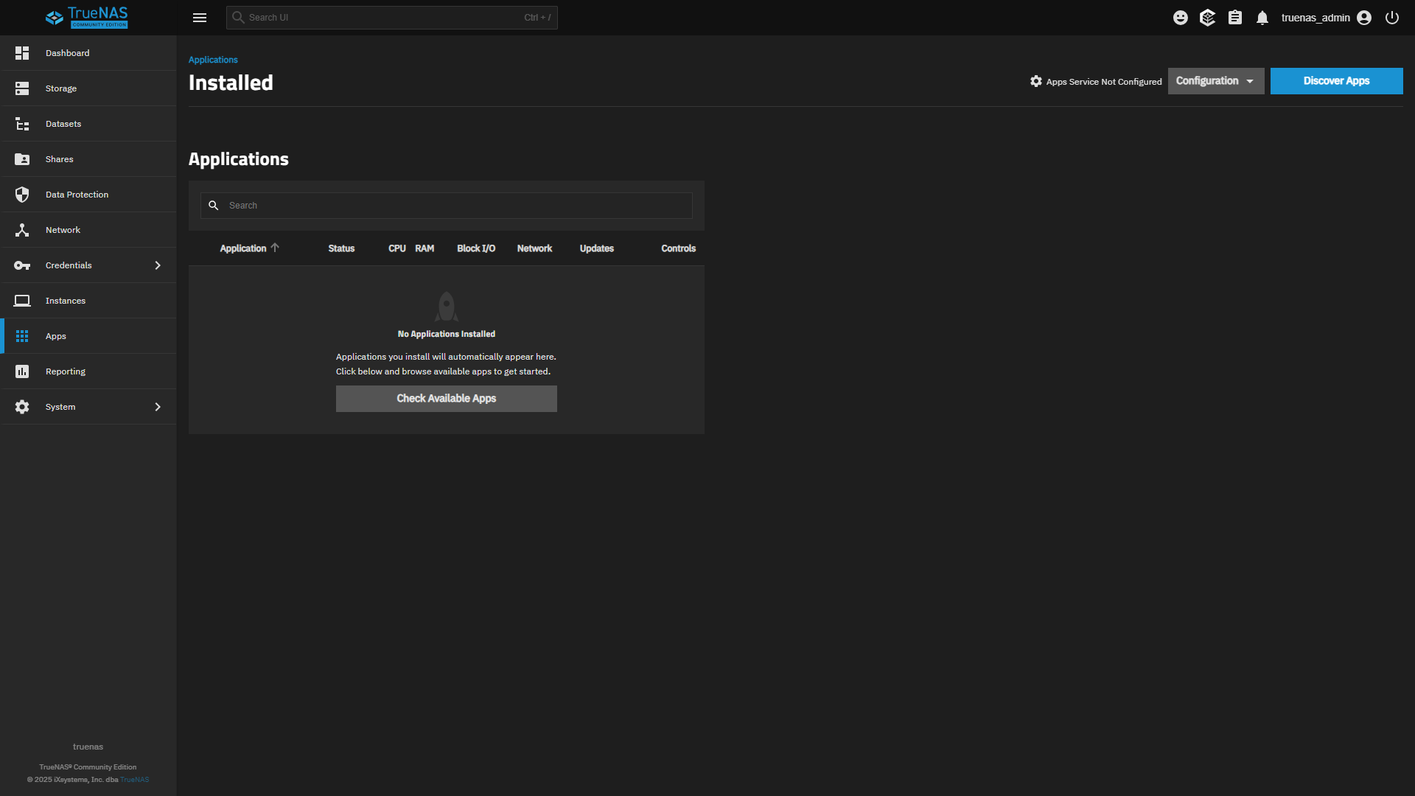
Task: Click the Applications search field
Action: click(x=457, y=206)
